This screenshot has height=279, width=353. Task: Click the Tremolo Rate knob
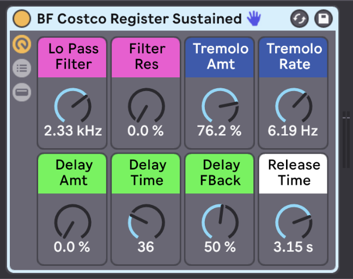point(294,106)
